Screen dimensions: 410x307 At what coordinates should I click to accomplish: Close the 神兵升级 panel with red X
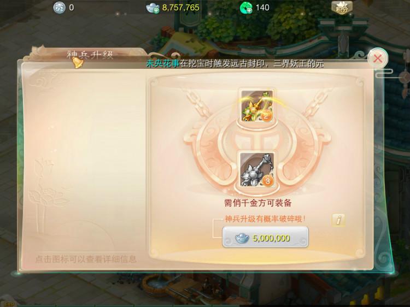[x=377, y=58]
